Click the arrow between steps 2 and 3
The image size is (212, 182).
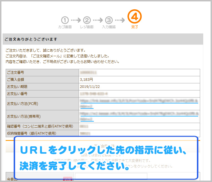point(98,20)
